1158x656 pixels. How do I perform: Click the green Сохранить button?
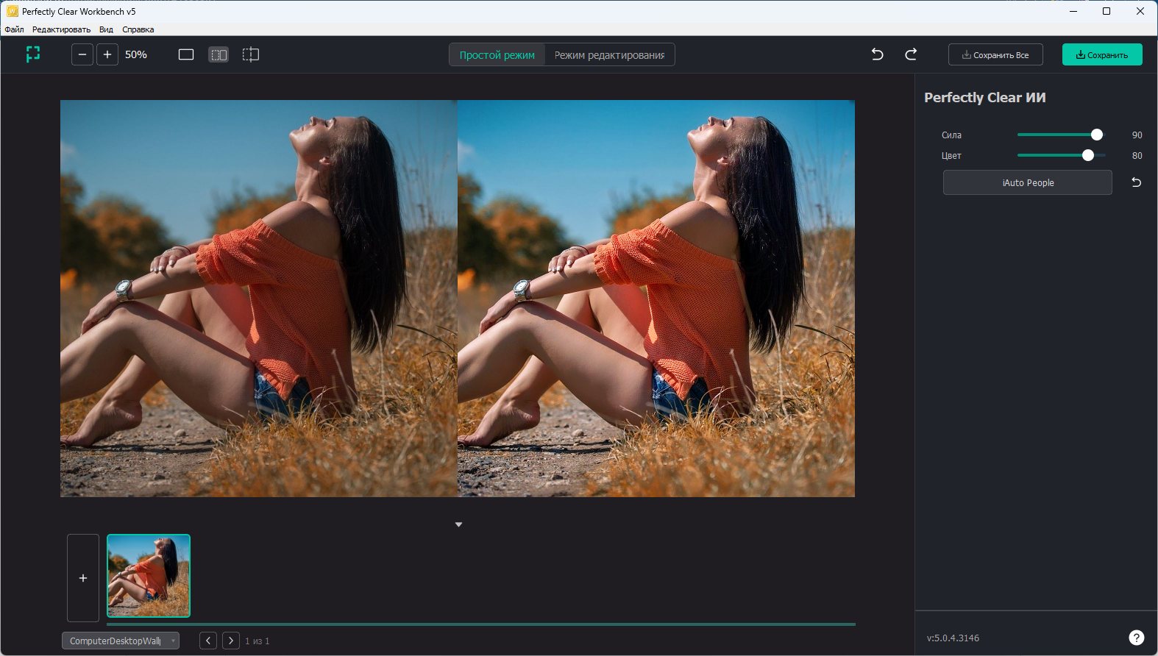(1101, 55)
